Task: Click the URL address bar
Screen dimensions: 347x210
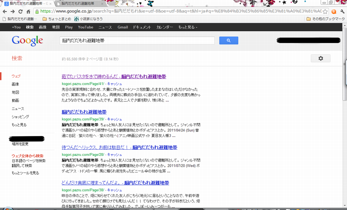Action: pos(181,11)
